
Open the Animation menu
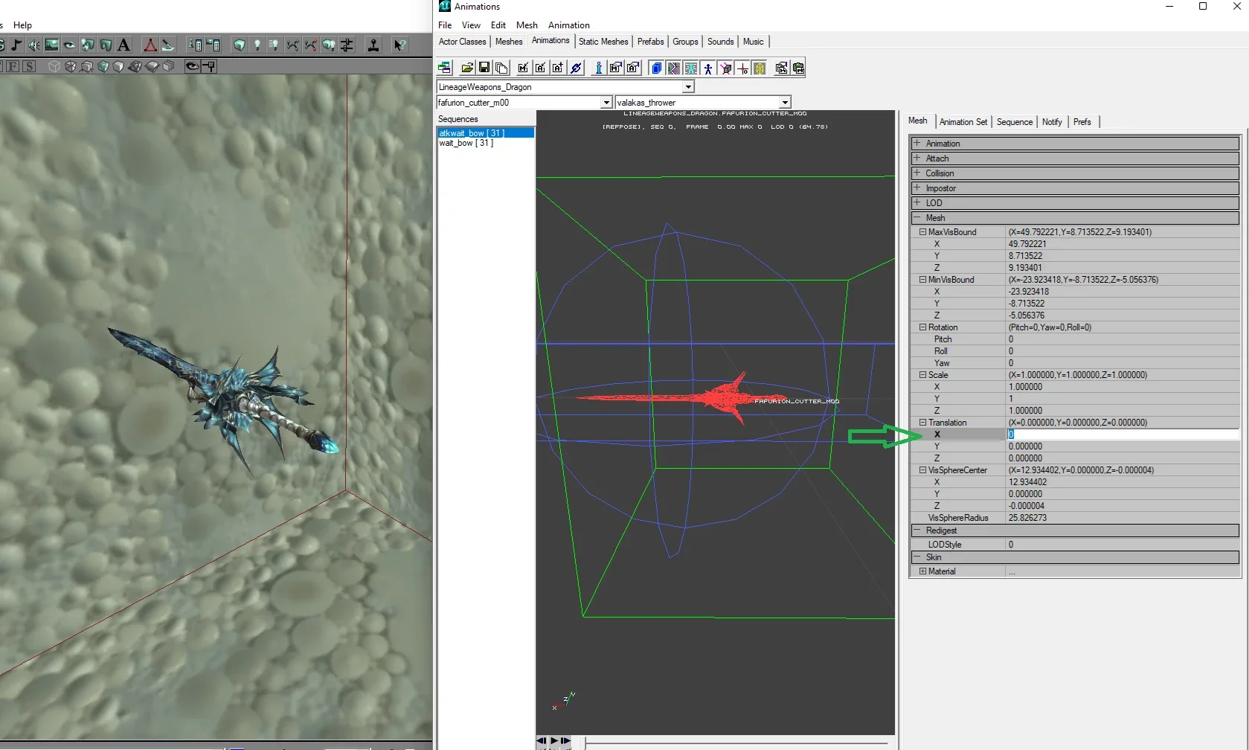point(569,25)
